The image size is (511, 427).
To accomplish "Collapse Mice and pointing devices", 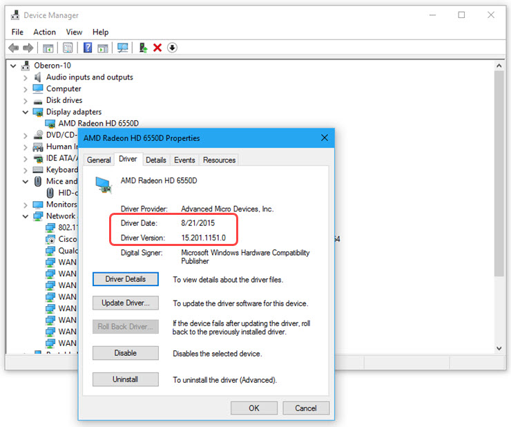I will 26,182.
